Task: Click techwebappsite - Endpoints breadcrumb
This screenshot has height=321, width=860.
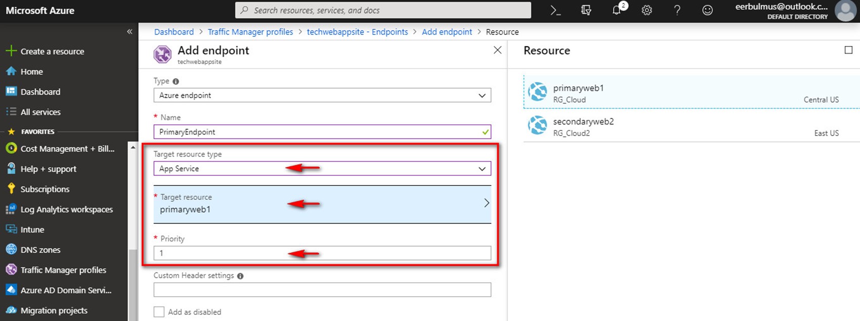Action: pos(357,32)
